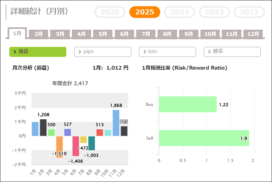
Task: Click the highlighted 2025 year button
Action: pos(144,12)
